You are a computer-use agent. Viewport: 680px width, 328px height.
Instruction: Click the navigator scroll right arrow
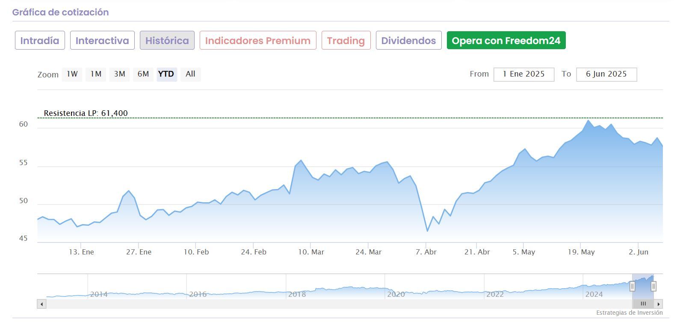(x=659, y=304)
